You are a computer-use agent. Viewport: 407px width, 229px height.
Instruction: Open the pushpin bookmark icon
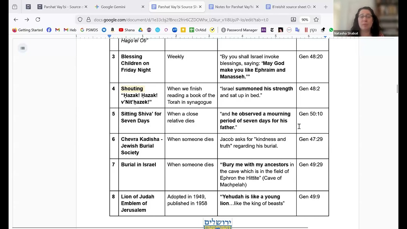[x=323, y=30]
